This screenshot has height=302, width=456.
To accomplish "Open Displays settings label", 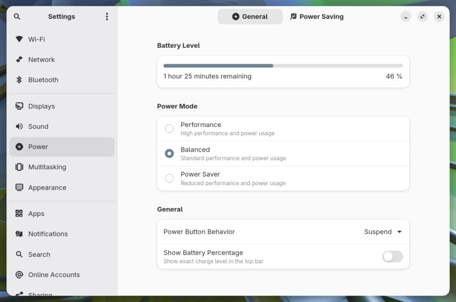I will 42,107.
